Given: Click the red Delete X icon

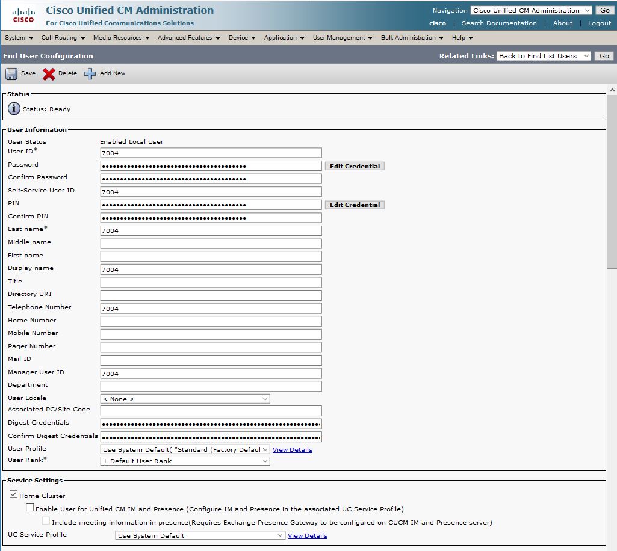Looking at the screenshot, I should coord(49,73).
